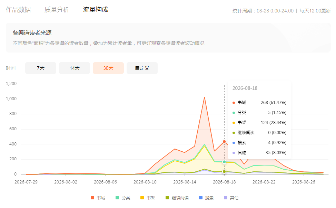This screenshot has height=208, width=336.
Task: Select the 30天 time range
Action: pyautogui.click(x=108, y=68)
